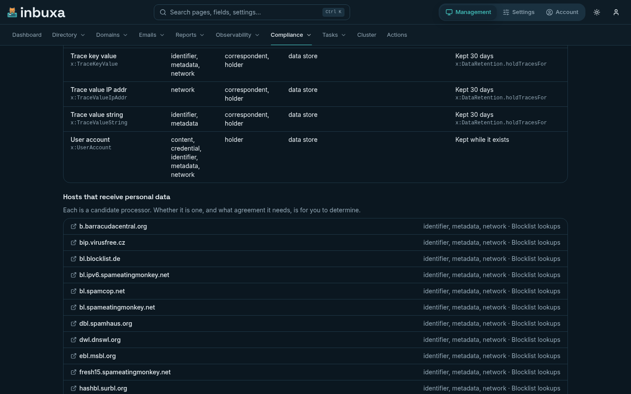631x394 pixels.
Task: Open the Reports dropdown menu
Action: (190, 35)
